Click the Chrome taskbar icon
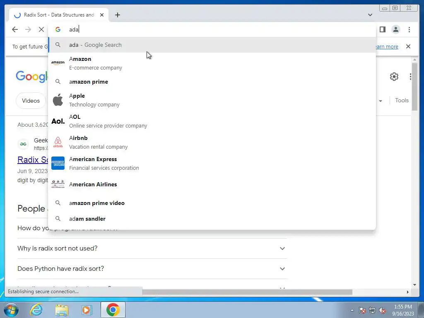This screenshot has width=424, height=318. point(113,310)
